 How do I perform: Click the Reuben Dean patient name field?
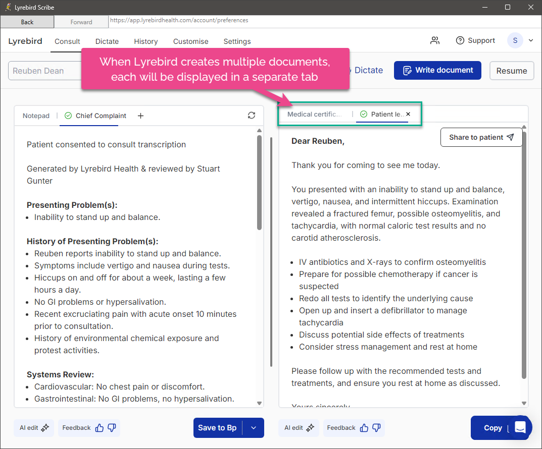point(45,71)
